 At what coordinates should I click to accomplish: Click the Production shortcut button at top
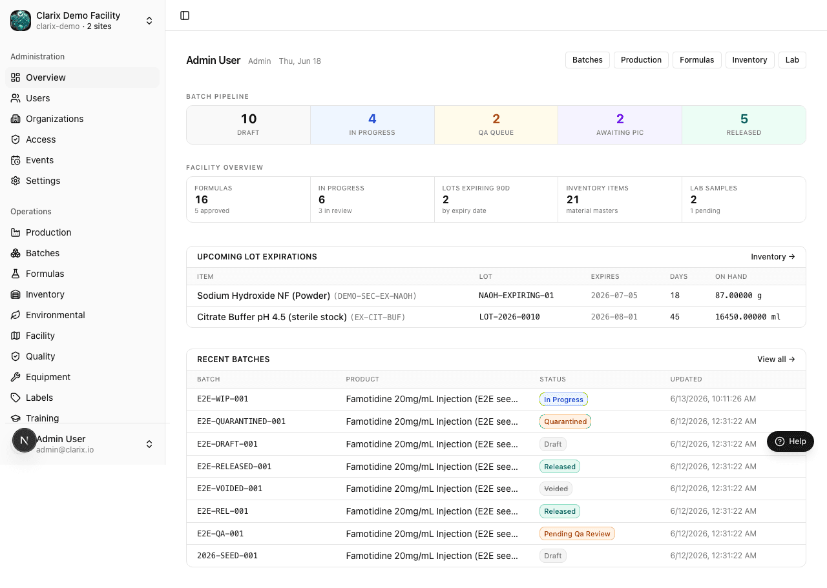tap(641, 60)
